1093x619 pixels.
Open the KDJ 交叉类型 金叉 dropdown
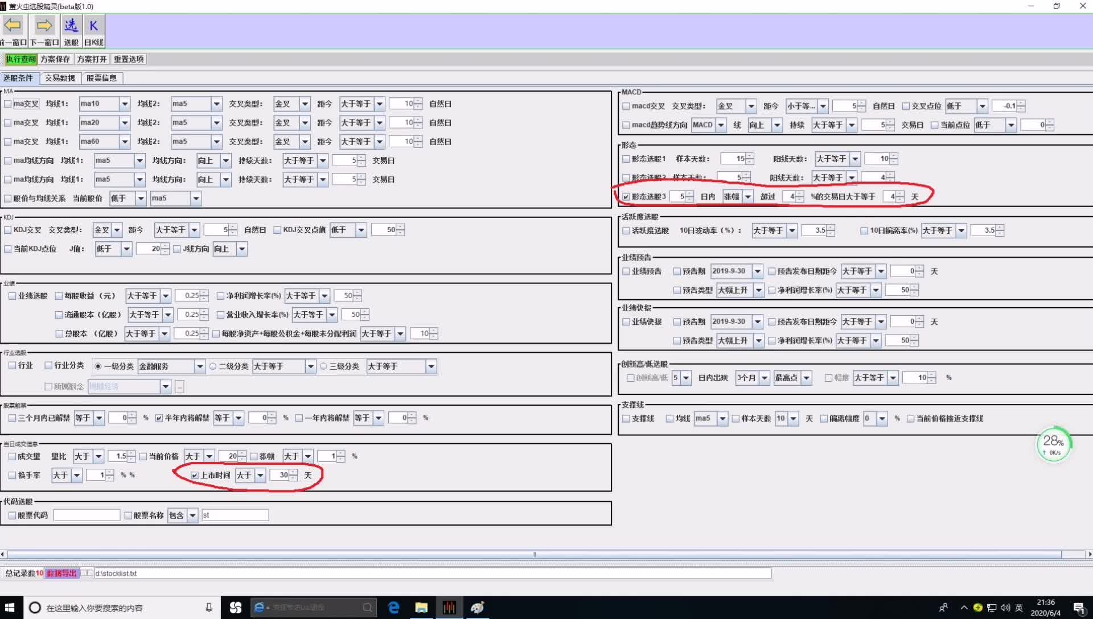coord(117,230)
